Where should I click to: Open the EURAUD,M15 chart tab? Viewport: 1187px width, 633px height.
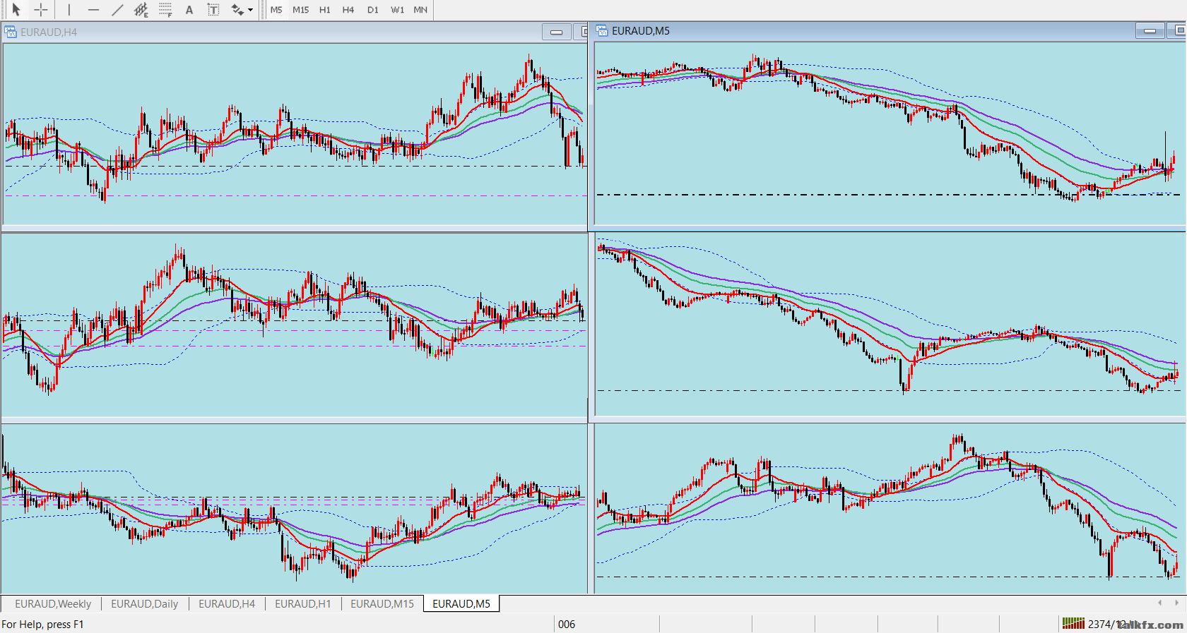pyautogui.click(x=382, y=604)
